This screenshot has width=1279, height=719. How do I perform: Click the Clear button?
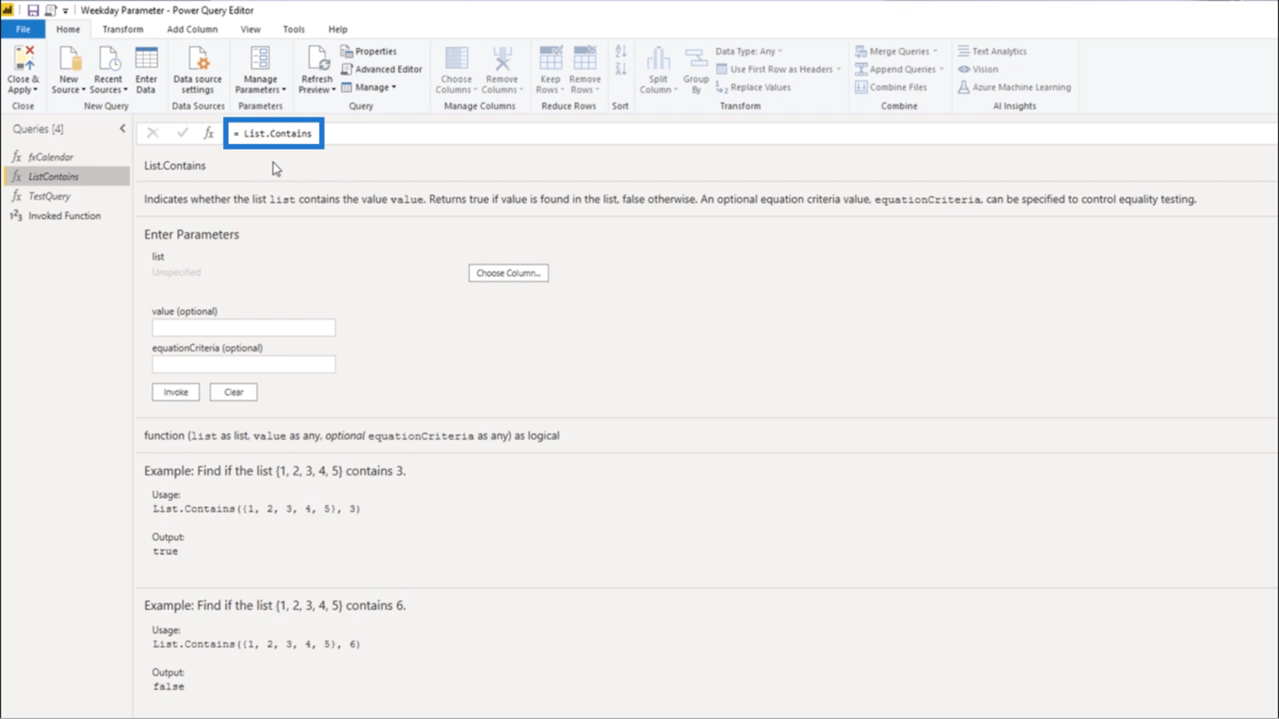[x=234, y=393]
